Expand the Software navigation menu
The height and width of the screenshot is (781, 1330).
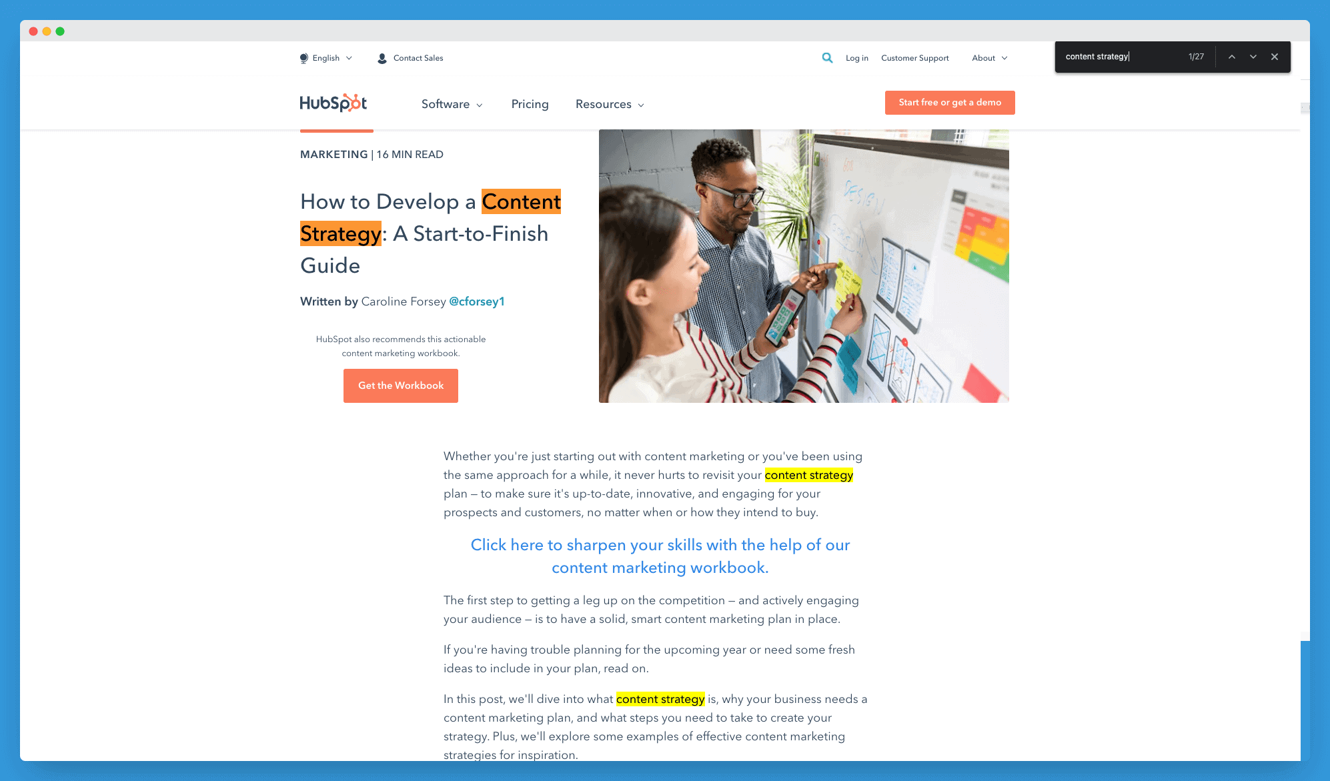452,104
